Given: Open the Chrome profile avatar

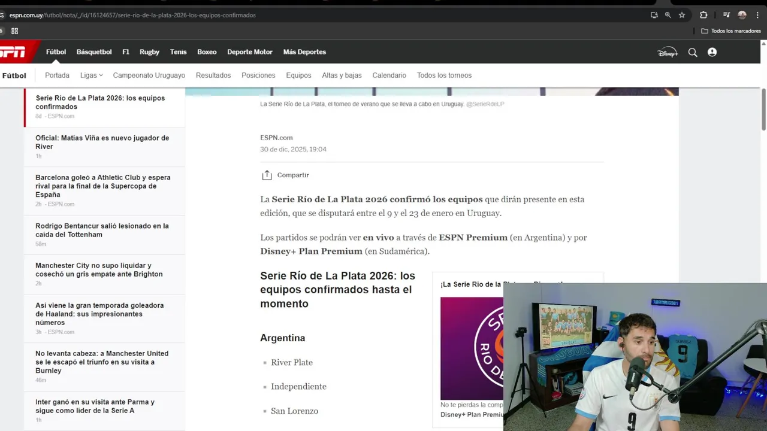Looking at the screenshot, I should [742, 15].
